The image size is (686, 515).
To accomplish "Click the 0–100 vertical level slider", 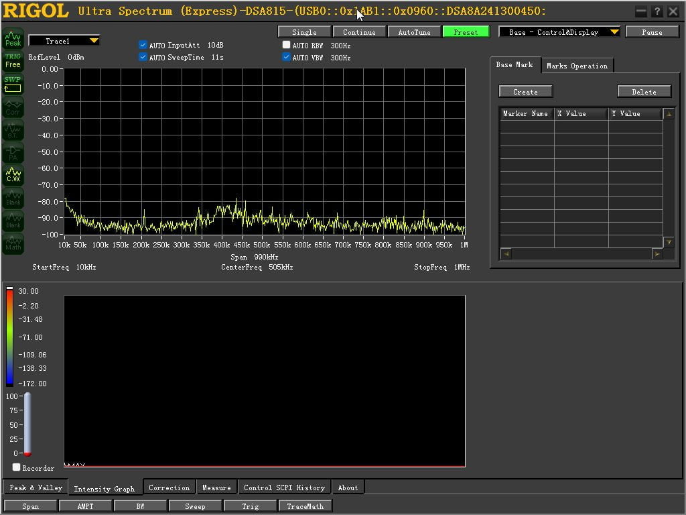I will tap(27, 424).
